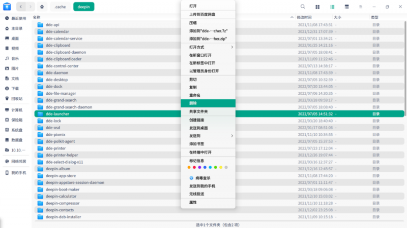
Task: Tag the folder with the red dot
Action: pos(194,168)
